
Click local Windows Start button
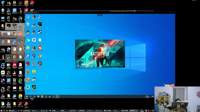tap(1, 111)
